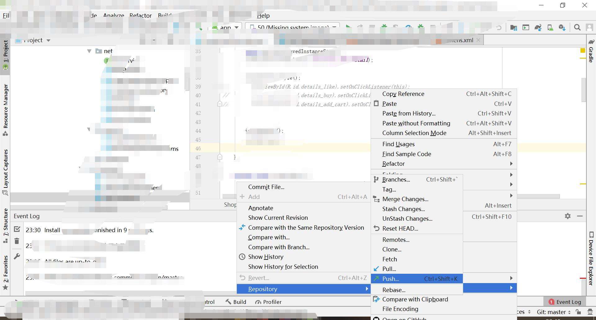Open the Refactor submenu in the context menu
Viewport: 596px width, 320px height.
[x=444, y=164]
